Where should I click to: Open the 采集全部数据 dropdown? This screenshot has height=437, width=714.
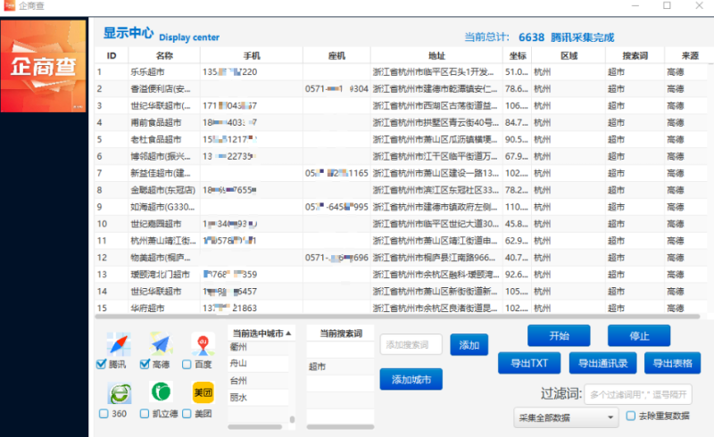click(x=566, y=417)
